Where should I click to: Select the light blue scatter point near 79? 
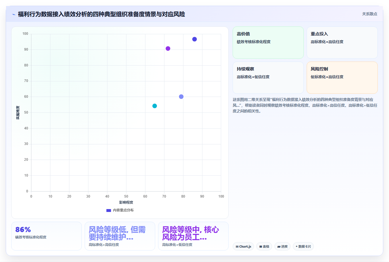pos(181,97)
